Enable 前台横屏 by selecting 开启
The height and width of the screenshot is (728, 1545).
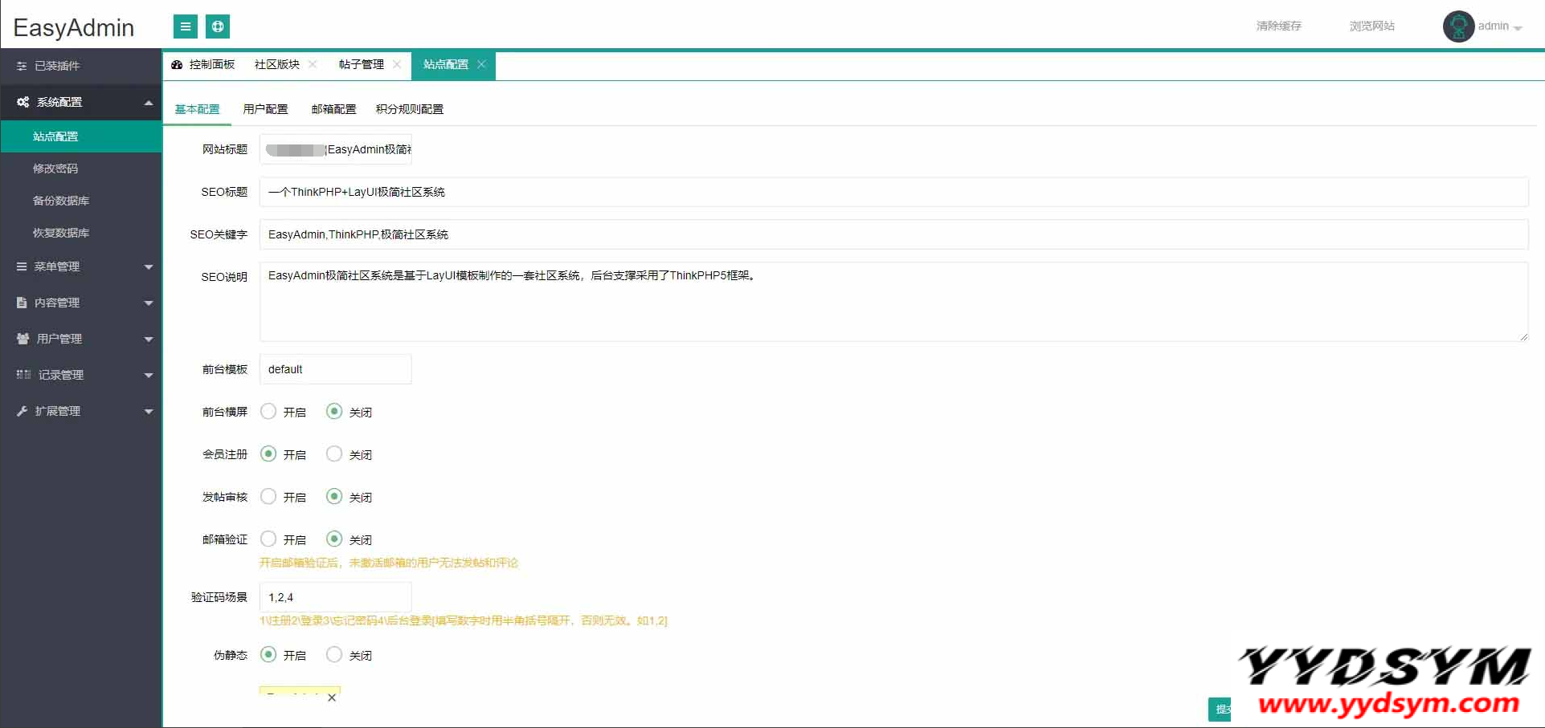click(x=269, y=412)
